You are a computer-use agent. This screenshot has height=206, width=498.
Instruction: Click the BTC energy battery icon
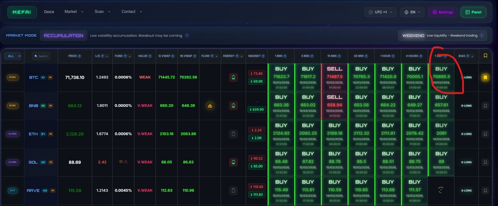[233, 77]
